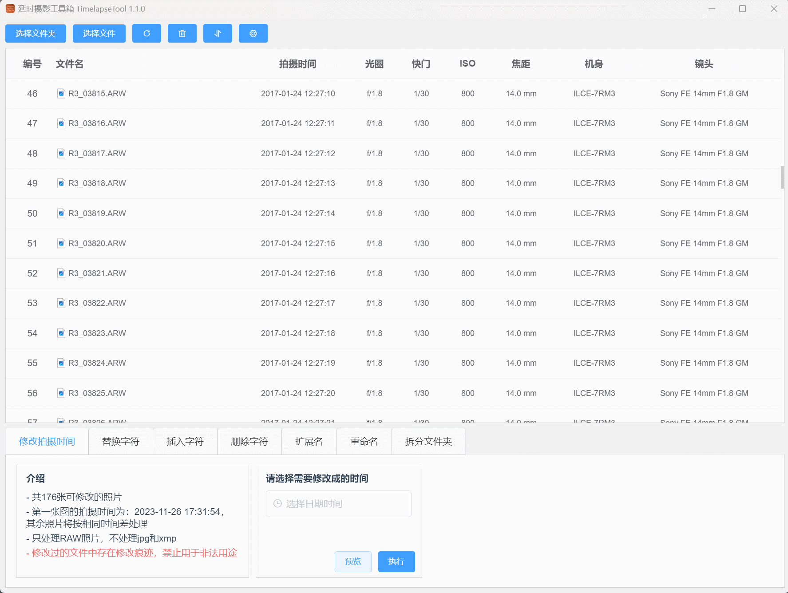Click the clock icon in date field
Screen dimensions: 788x593
(277, 503)
